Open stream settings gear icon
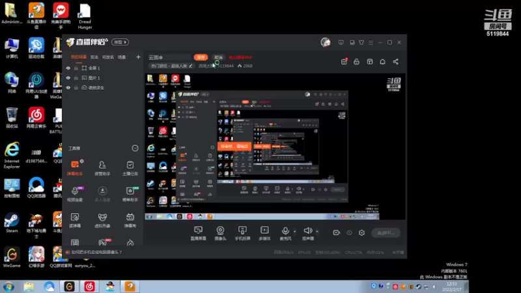Image resolution: width=521 pixels, height=293 pixels. [x=361, y=233]
